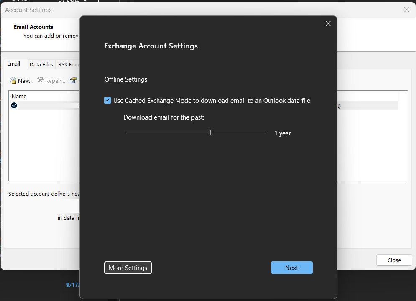The width and height of the screenshot is (416, 301).
Task: Click the Exchange Account Settings title
Action: 151,46
